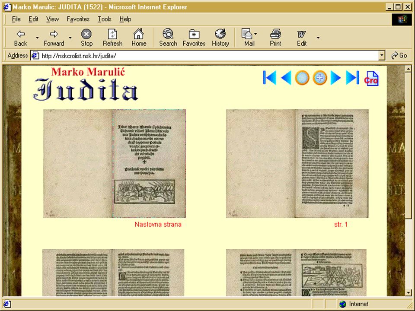Click the Back toolbar button
The image size is (415, 311).
pos(20,38)
